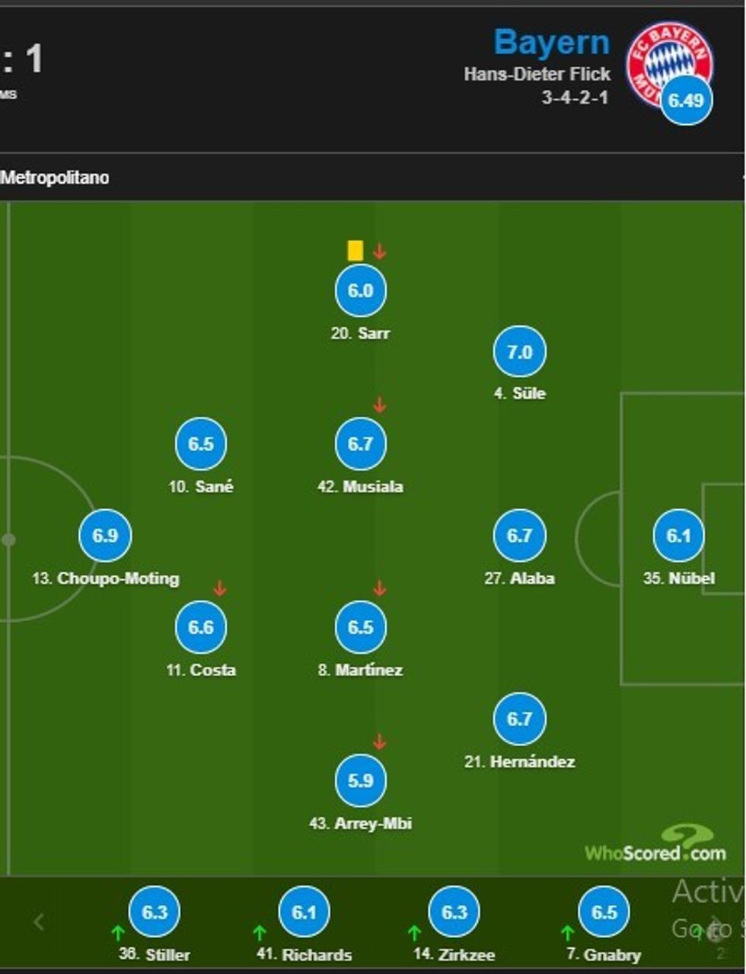Click the red substitution arrow above Arrey-Mbi
Screen dimensions: 746x974
pos(379,741)
